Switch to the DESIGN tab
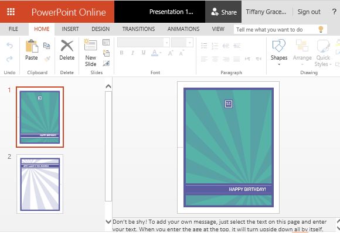The image size is (340, 233). (x=100, y=29)
